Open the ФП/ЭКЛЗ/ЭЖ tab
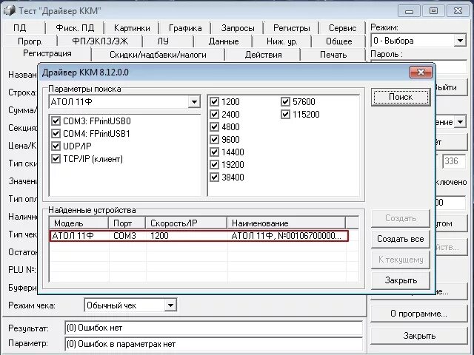Screen dimensions: 474x355 [100, 41]
